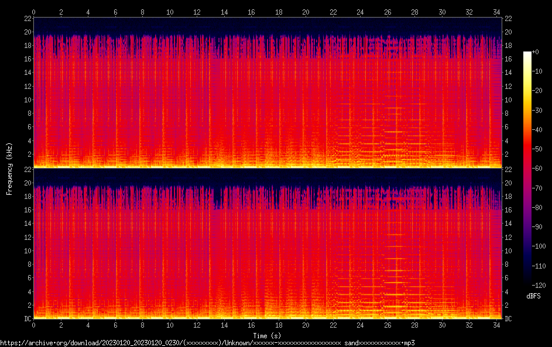Click the "Frequency (kHz)" axis label
Screen dimensions: 552x347
click(x=9, y=168)
